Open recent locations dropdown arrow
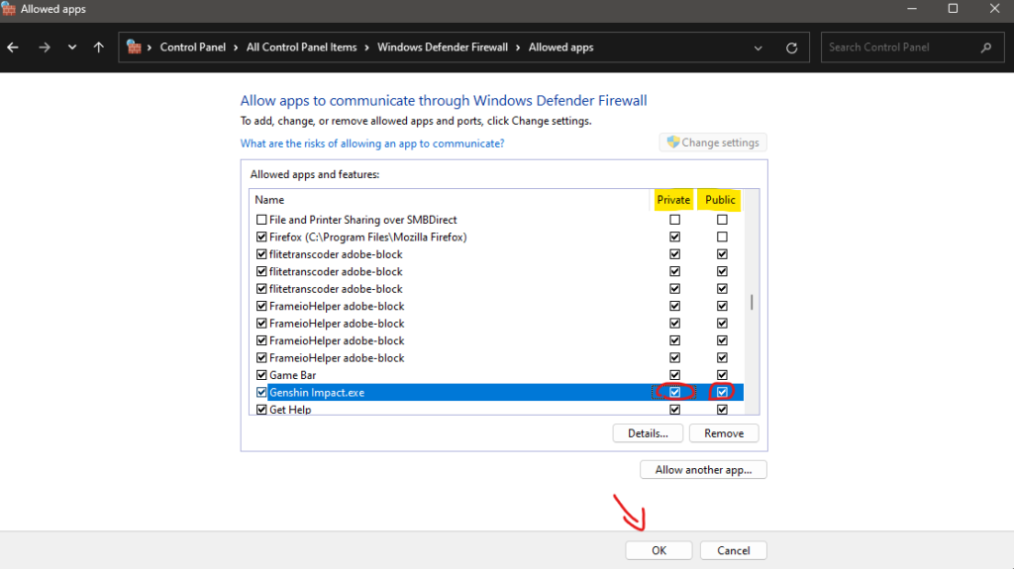 click(71, 47)
